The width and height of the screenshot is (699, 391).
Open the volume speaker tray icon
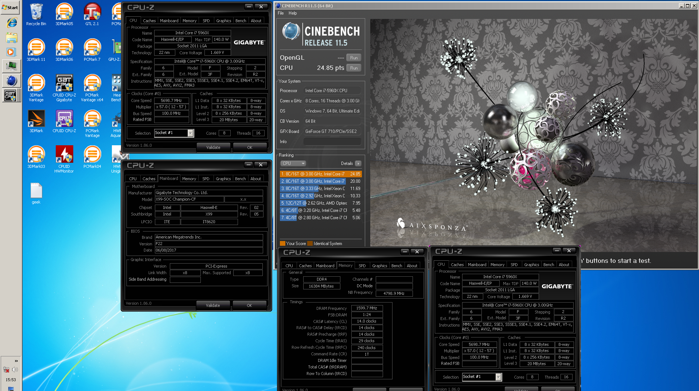coord(15,370)
